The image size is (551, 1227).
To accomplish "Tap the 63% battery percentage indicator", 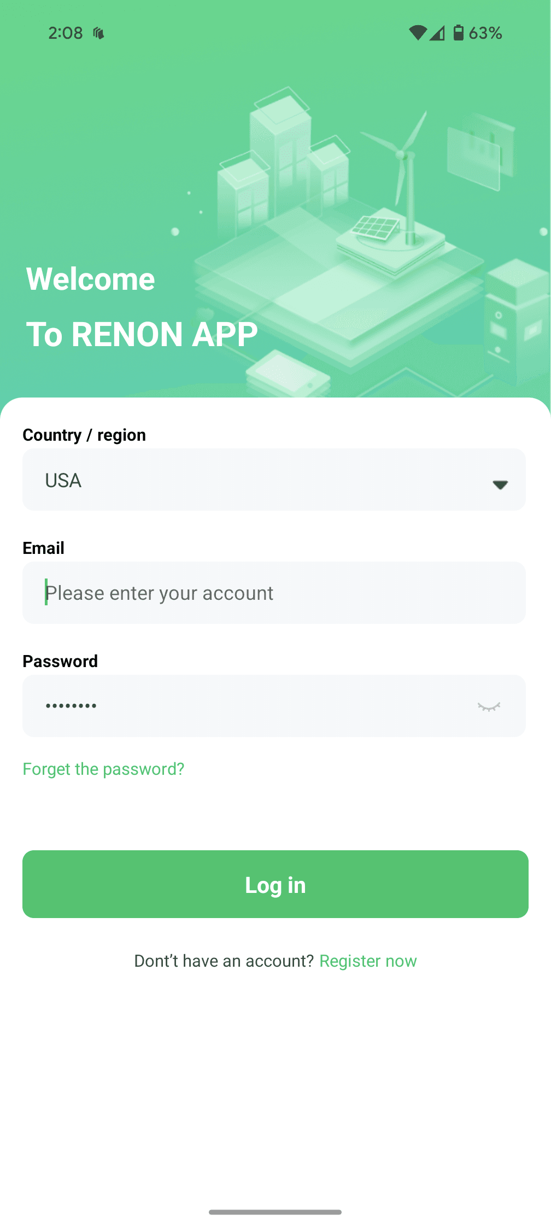I will coord(486,33).
